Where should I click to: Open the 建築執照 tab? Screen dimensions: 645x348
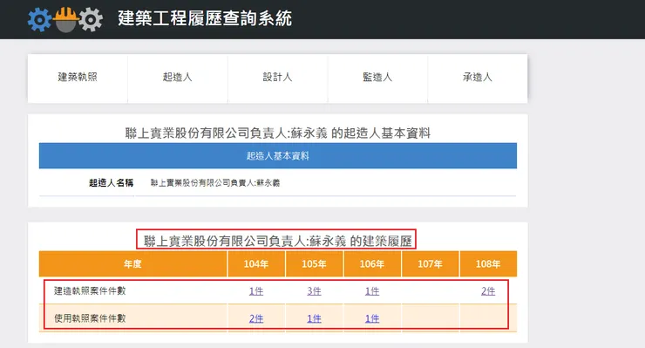click(x=78, y=78)
